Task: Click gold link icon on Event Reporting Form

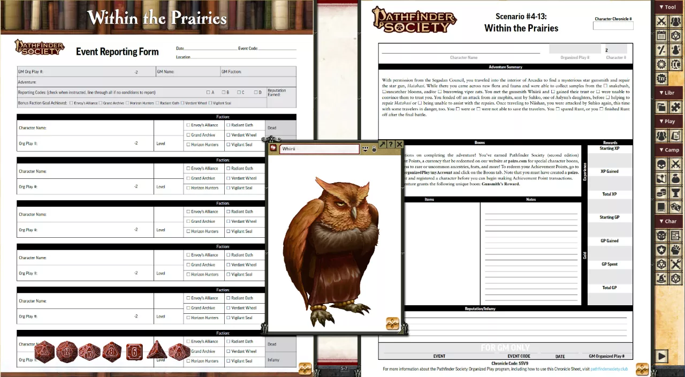Action: pos(305,368)
